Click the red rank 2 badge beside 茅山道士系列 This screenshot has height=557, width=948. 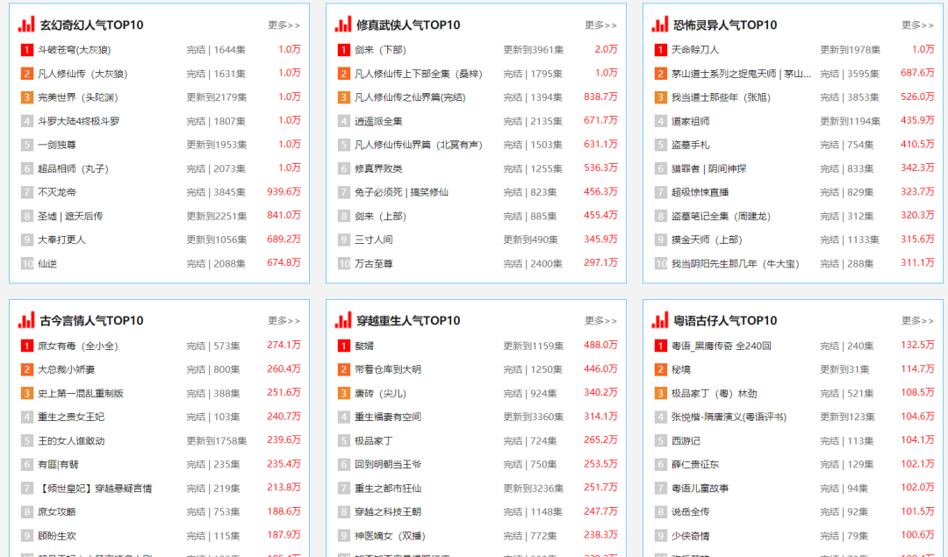pyautogui.click(x=659, y=74)
